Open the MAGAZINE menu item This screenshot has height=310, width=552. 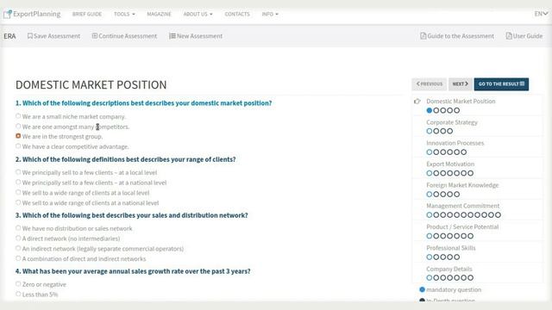click(159, 14)
